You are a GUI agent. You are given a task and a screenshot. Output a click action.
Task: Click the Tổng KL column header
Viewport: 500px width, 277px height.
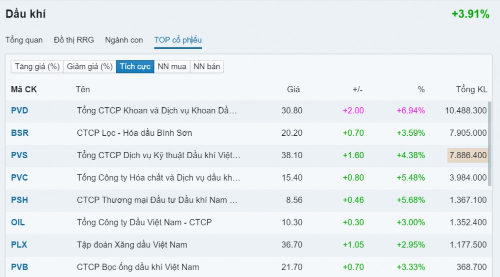(x=471, y=89)
